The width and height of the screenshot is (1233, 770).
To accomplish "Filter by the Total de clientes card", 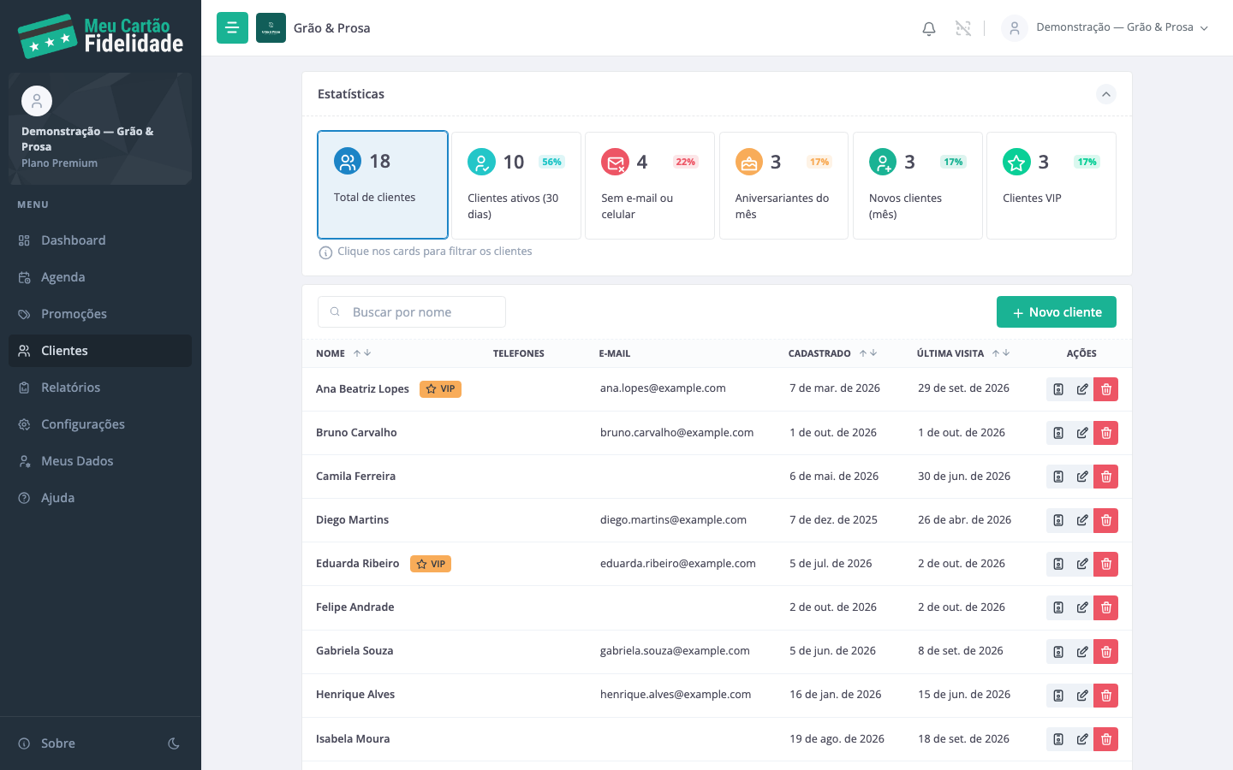I will [x=383, y=185].
